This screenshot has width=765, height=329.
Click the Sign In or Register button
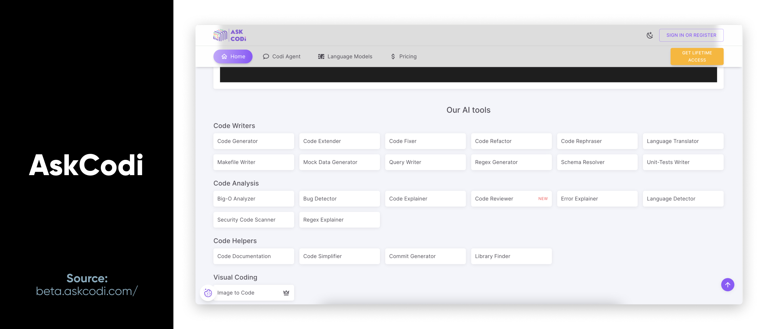point(691,35)
